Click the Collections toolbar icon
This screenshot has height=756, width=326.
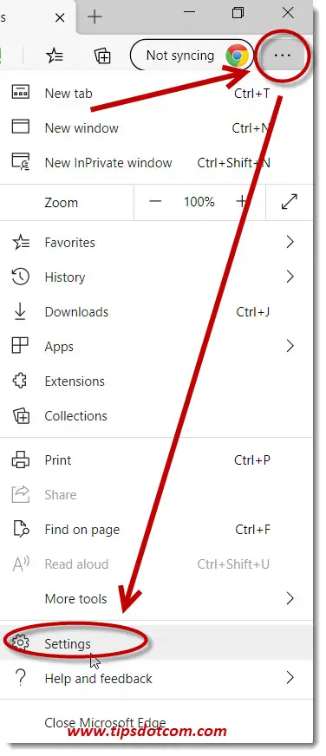click(102, 56)
